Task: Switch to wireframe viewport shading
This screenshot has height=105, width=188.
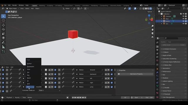Action: (144, 8)
